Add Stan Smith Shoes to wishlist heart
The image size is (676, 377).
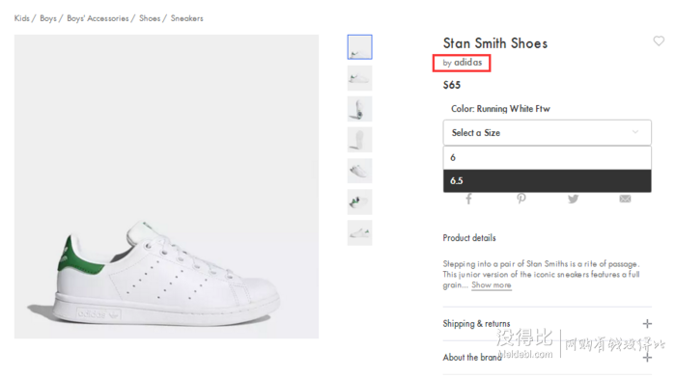coord(659,40)
